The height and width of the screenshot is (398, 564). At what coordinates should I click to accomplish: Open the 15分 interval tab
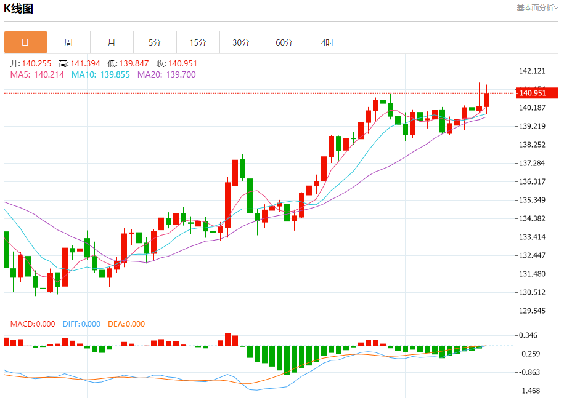click(198, 42)
